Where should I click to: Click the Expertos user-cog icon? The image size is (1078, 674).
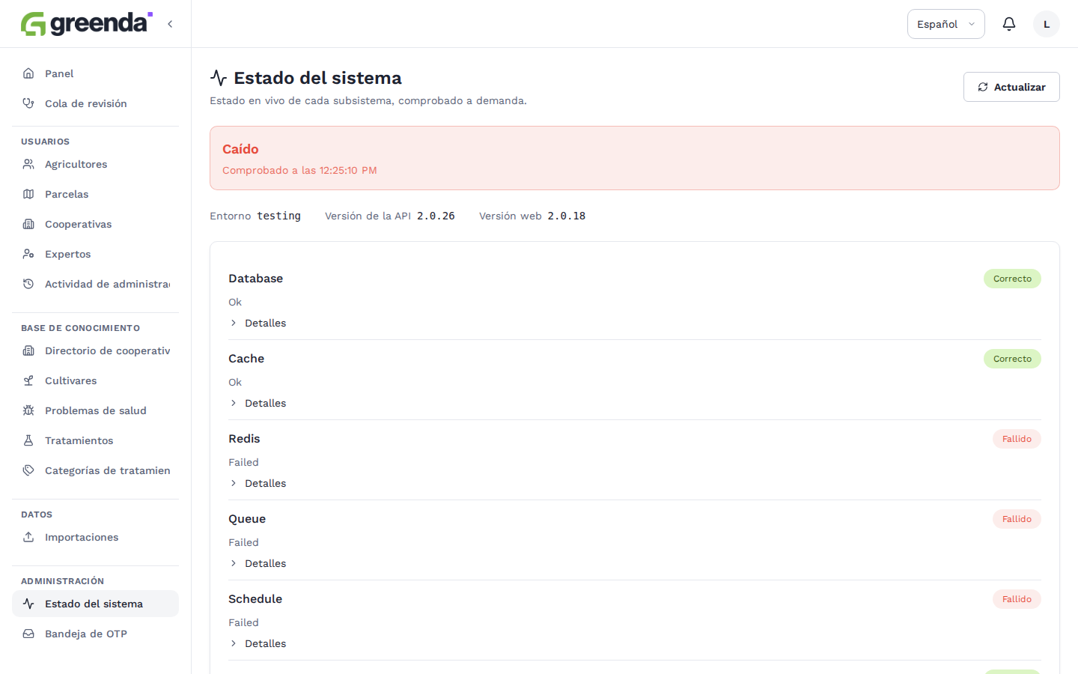[x=28, y=254]
